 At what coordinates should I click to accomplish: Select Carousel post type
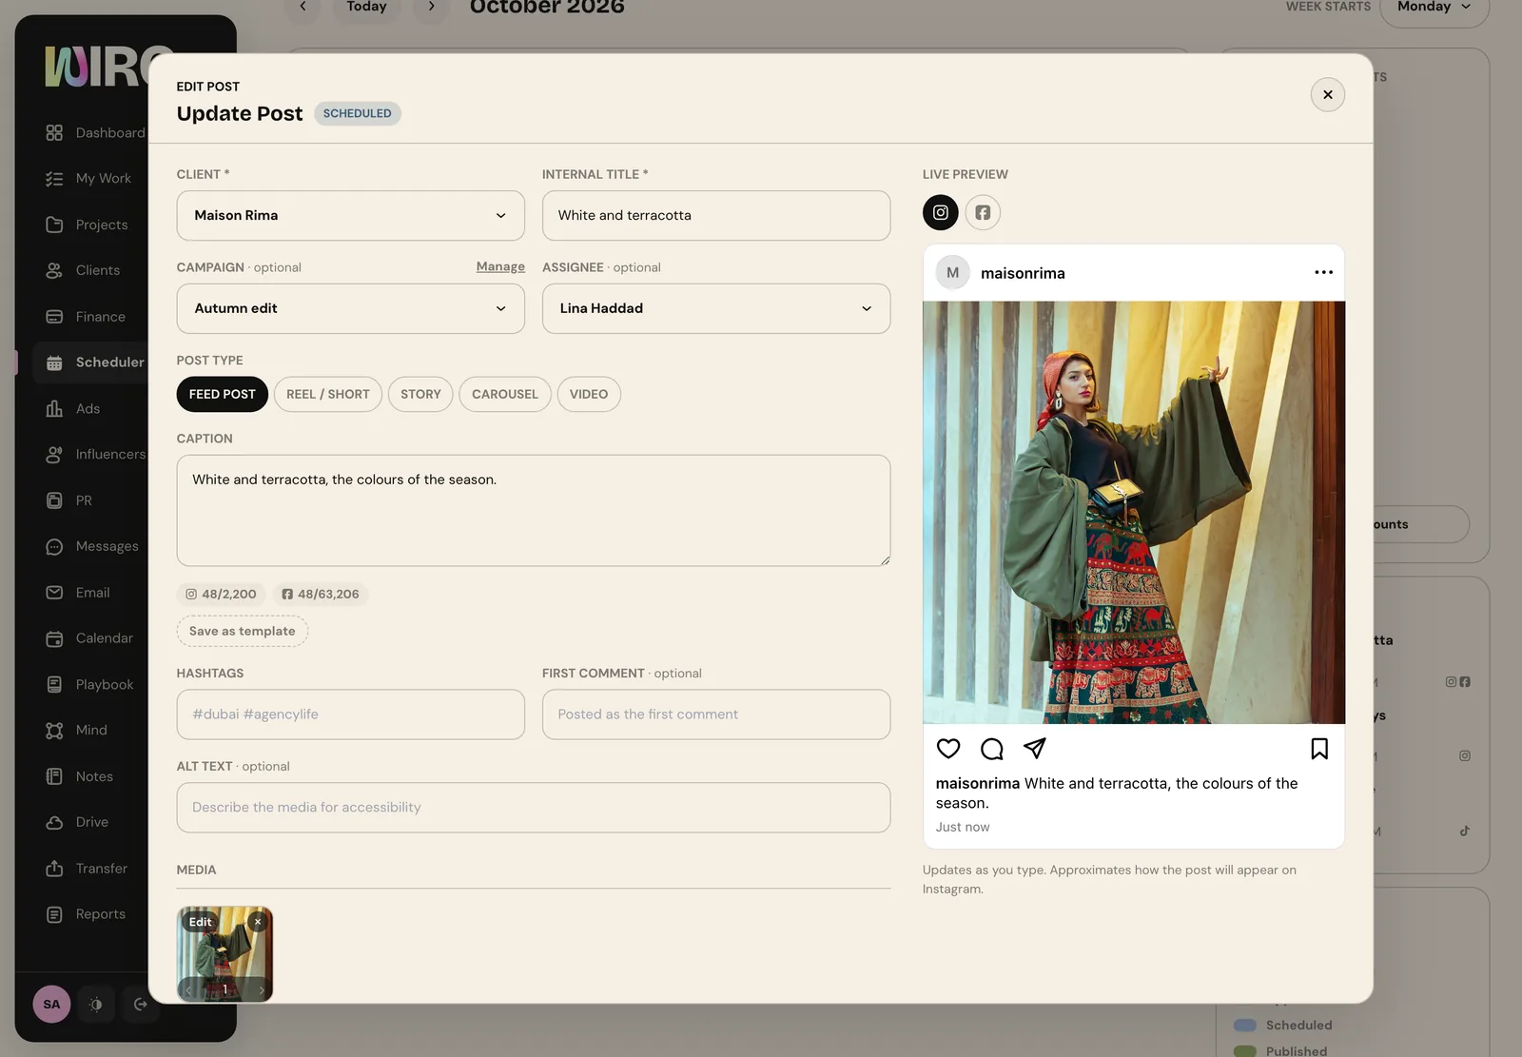click(505, 394)
